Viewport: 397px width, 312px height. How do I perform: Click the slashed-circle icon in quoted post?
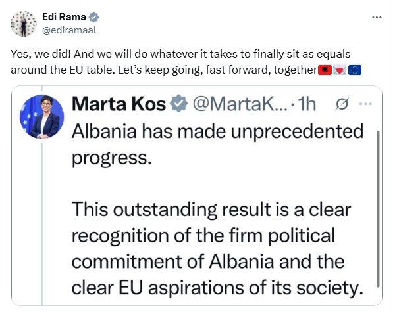[x=343, y=103]
